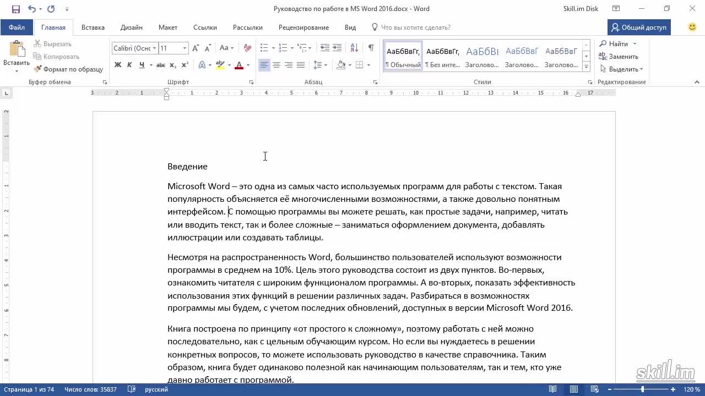
Task: Click Cut (Вырезать)
Action: click(53, 44)
